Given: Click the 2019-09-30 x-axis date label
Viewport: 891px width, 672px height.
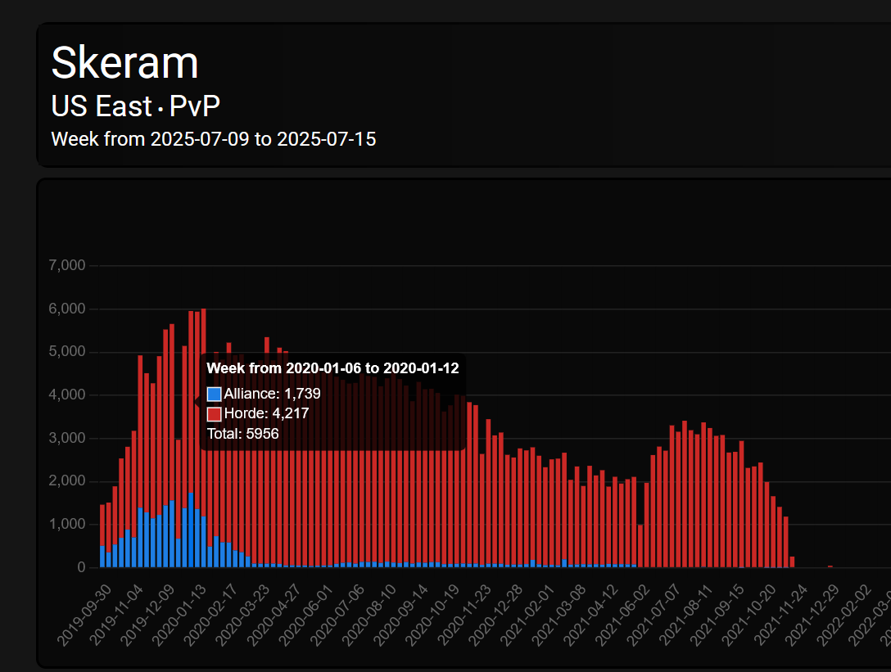Looking at the screenshot, I should (83, 616).
